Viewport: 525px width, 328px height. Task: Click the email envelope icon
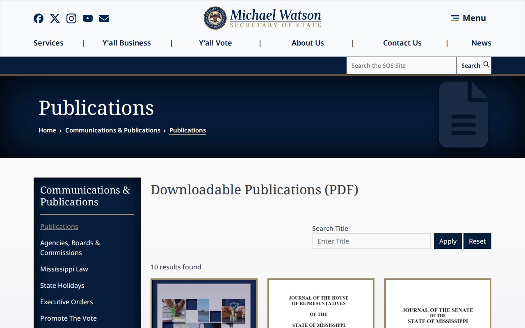[x=104, y=18]
